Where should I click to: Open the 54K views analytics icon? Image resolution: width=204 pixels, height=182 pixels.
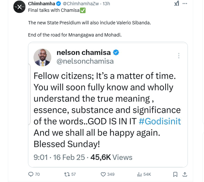(139, 174)
